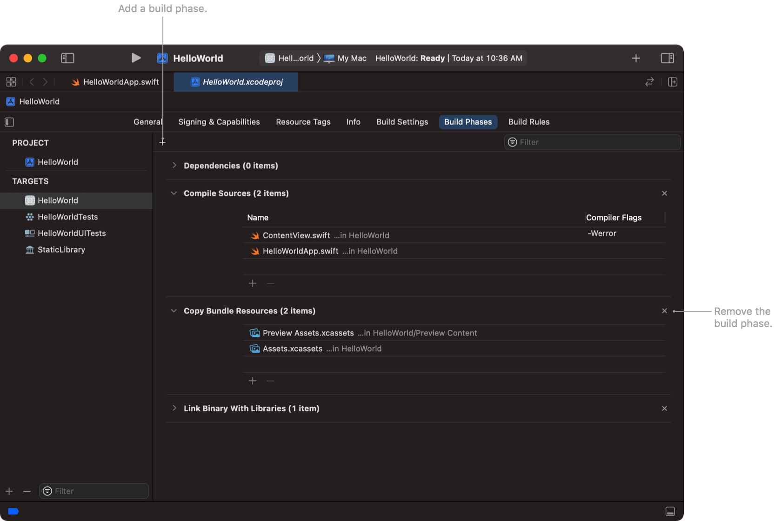This screenshot has width=775, height=521.
Task: Go forward with the right arrow
Action: coord(45,82)
